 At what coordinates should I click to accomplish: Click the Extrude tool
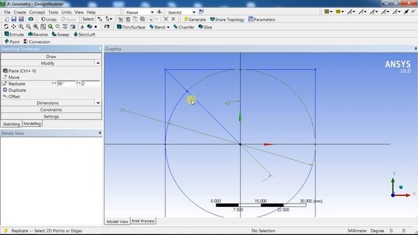14,35
